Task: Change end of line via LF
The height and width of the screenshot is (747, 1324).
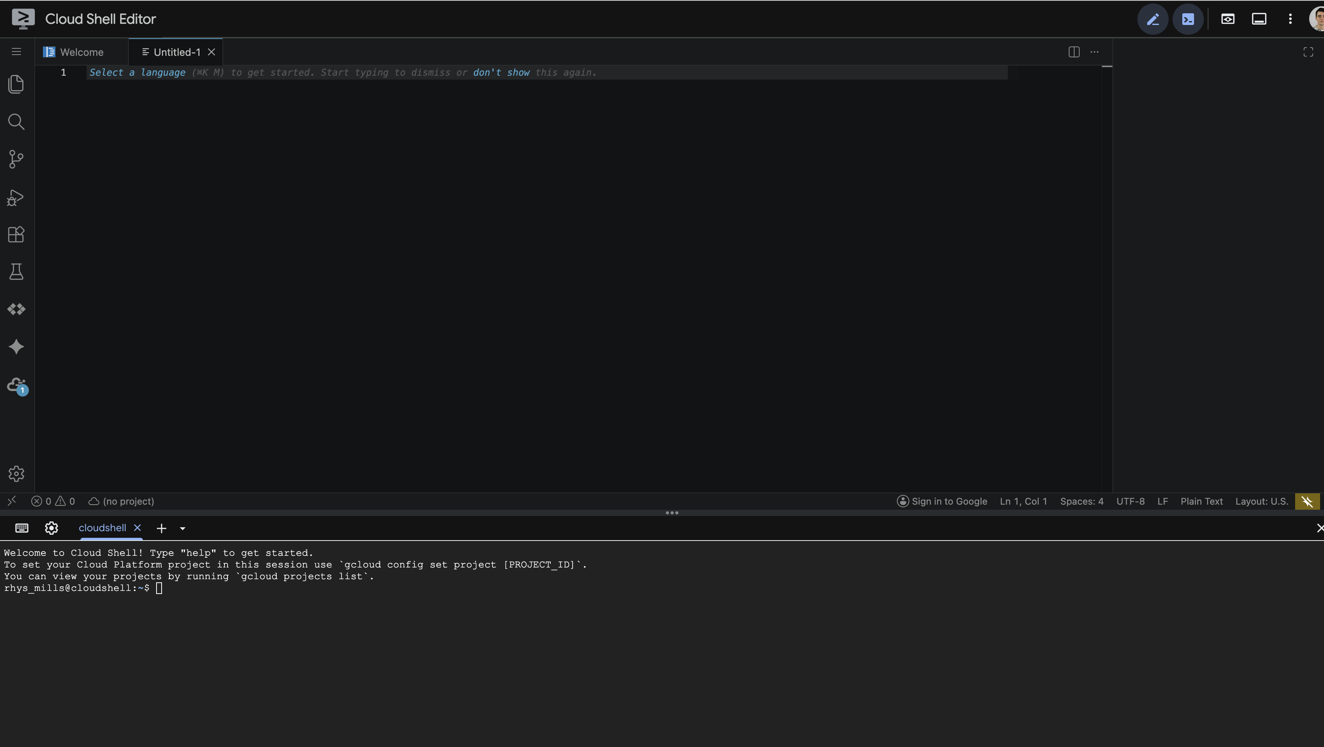Action: click(x=1163, y=502)
